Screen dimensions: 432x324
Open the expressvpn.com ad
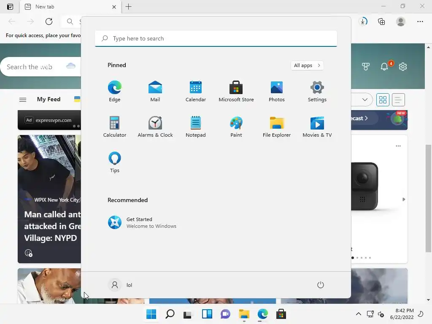[49, 120]
